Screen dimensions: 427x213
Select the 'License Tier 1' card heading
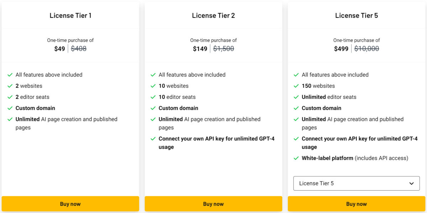[x=70, y=15]
